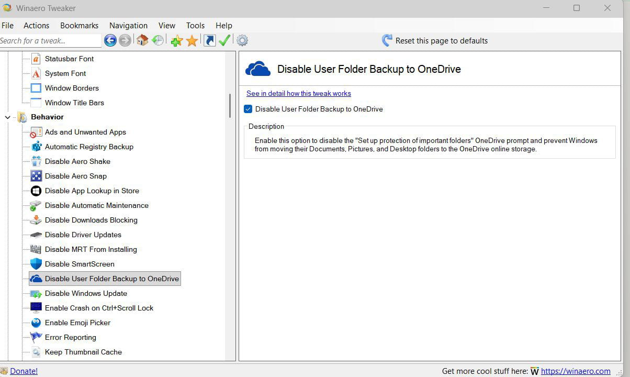Click Reset this page to defaults
630x377 pixels.
click(x=435, y=40)
